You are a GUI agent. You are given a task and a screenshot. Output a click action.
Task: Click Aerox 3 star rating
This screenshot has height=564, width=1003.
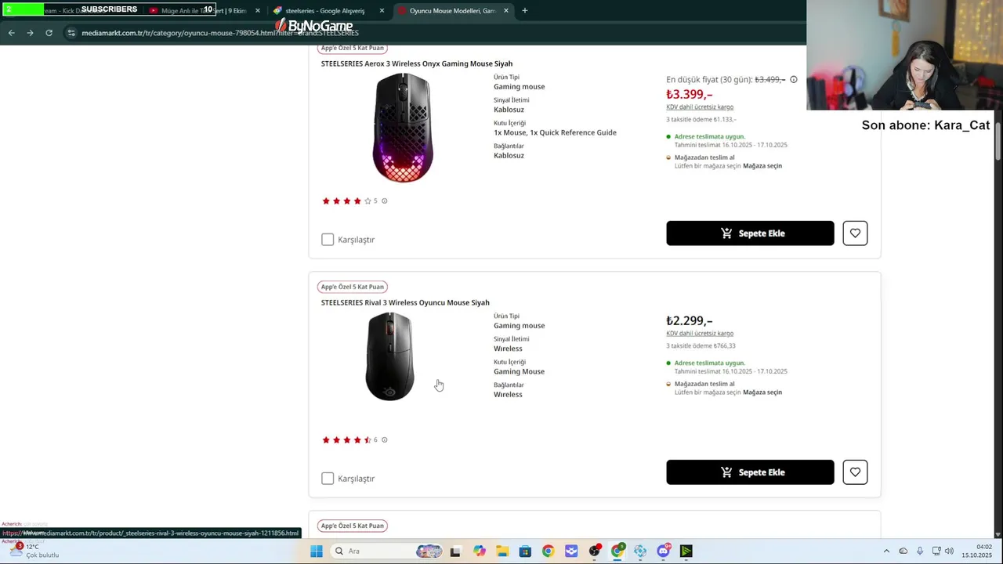pos(346,201)
